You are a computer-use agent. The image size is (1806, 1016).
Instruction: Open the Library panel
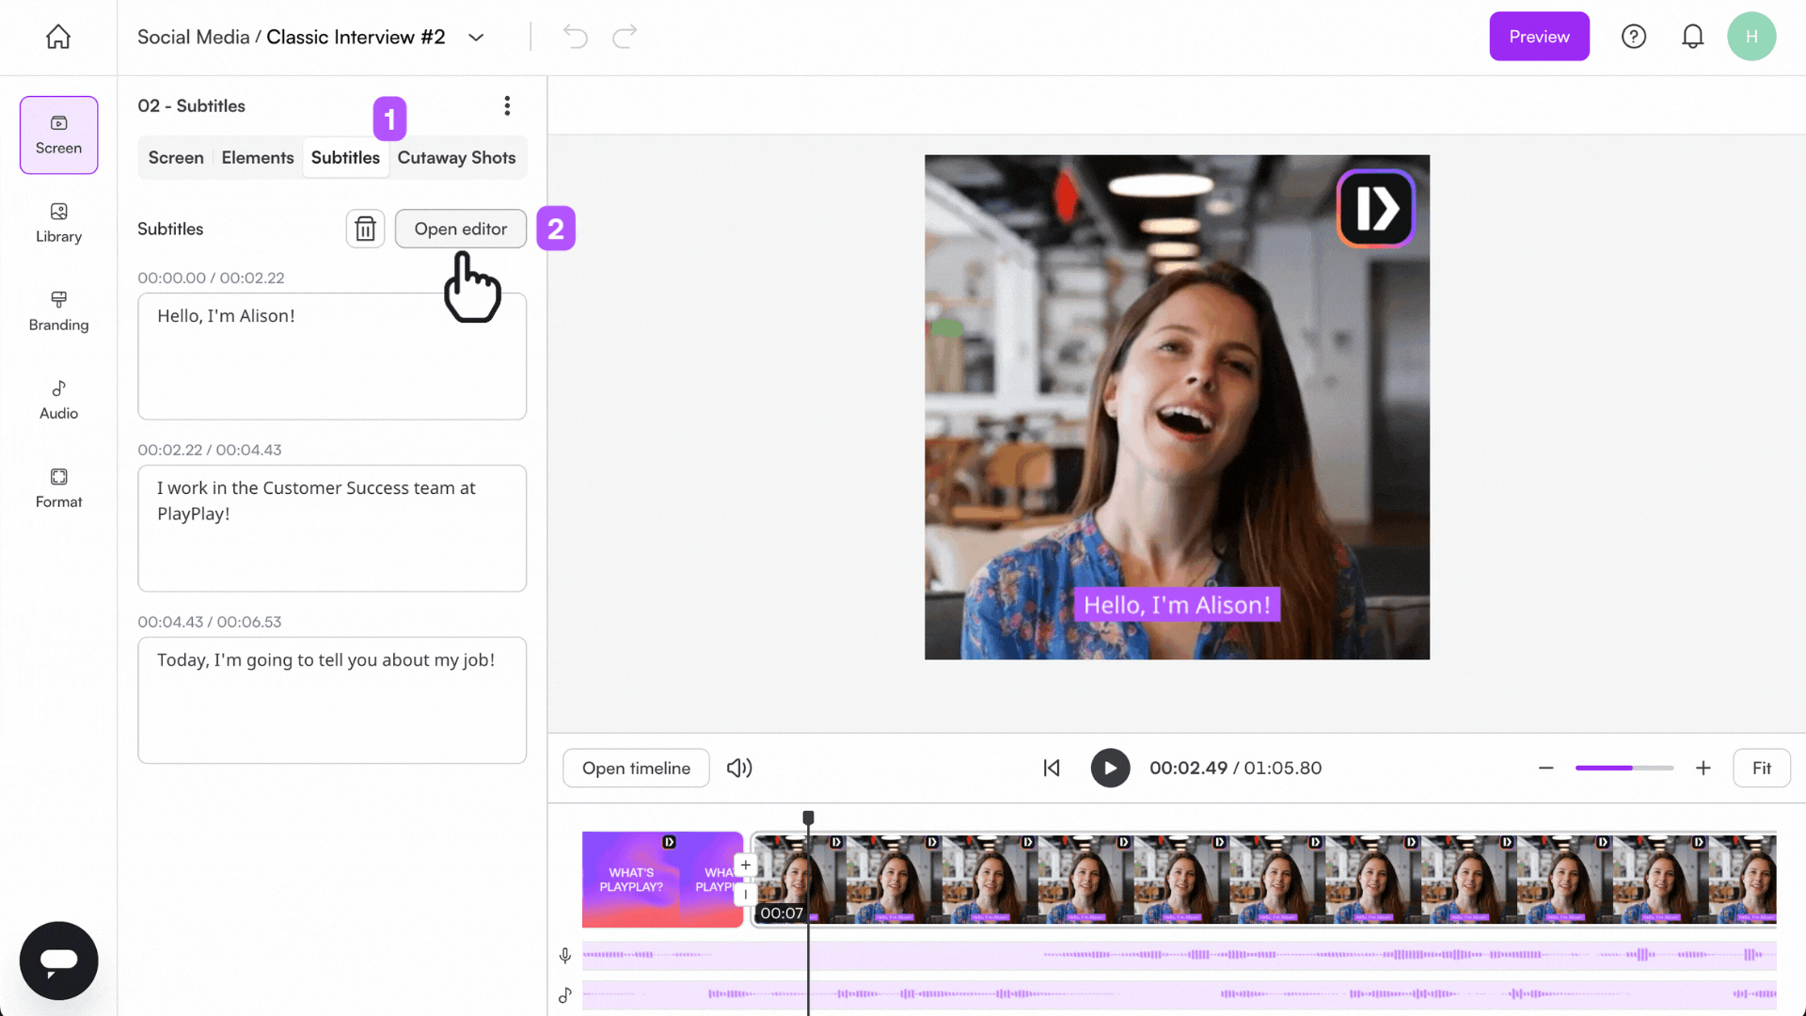pos(58,223)
